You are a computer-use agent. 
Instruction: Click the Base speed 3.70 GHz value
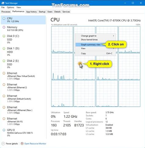click(110, 112)
